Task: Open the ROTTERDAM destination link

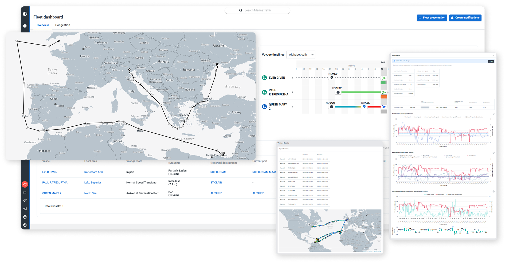Action: tap(218, 172)
